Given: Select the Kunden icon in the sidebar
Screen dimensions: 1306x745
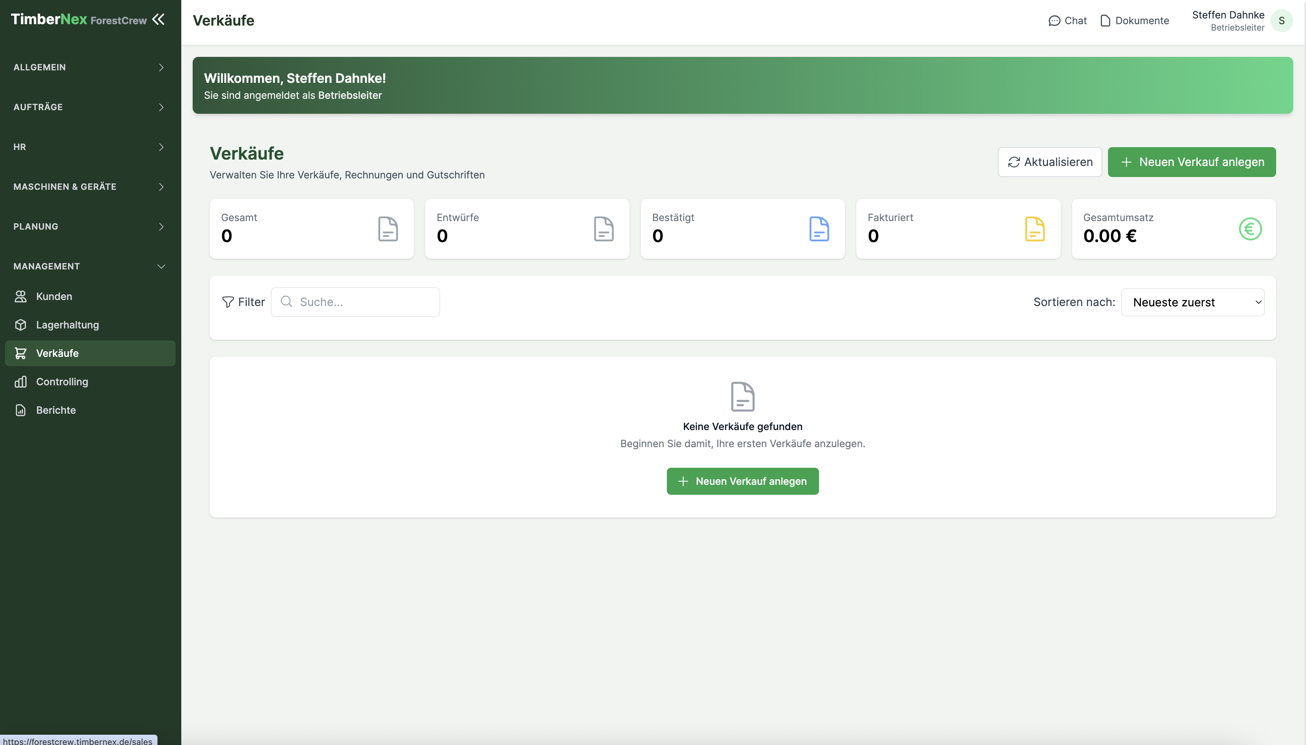Looking at the screenshot, I should point(20,296).
